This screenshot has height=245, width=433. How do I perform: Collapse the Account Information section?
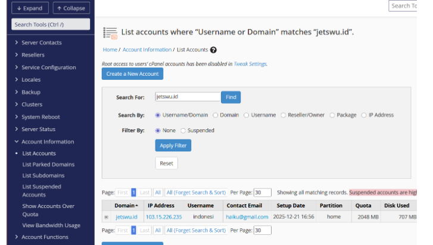pyautogui.click(x=48, y=142)
